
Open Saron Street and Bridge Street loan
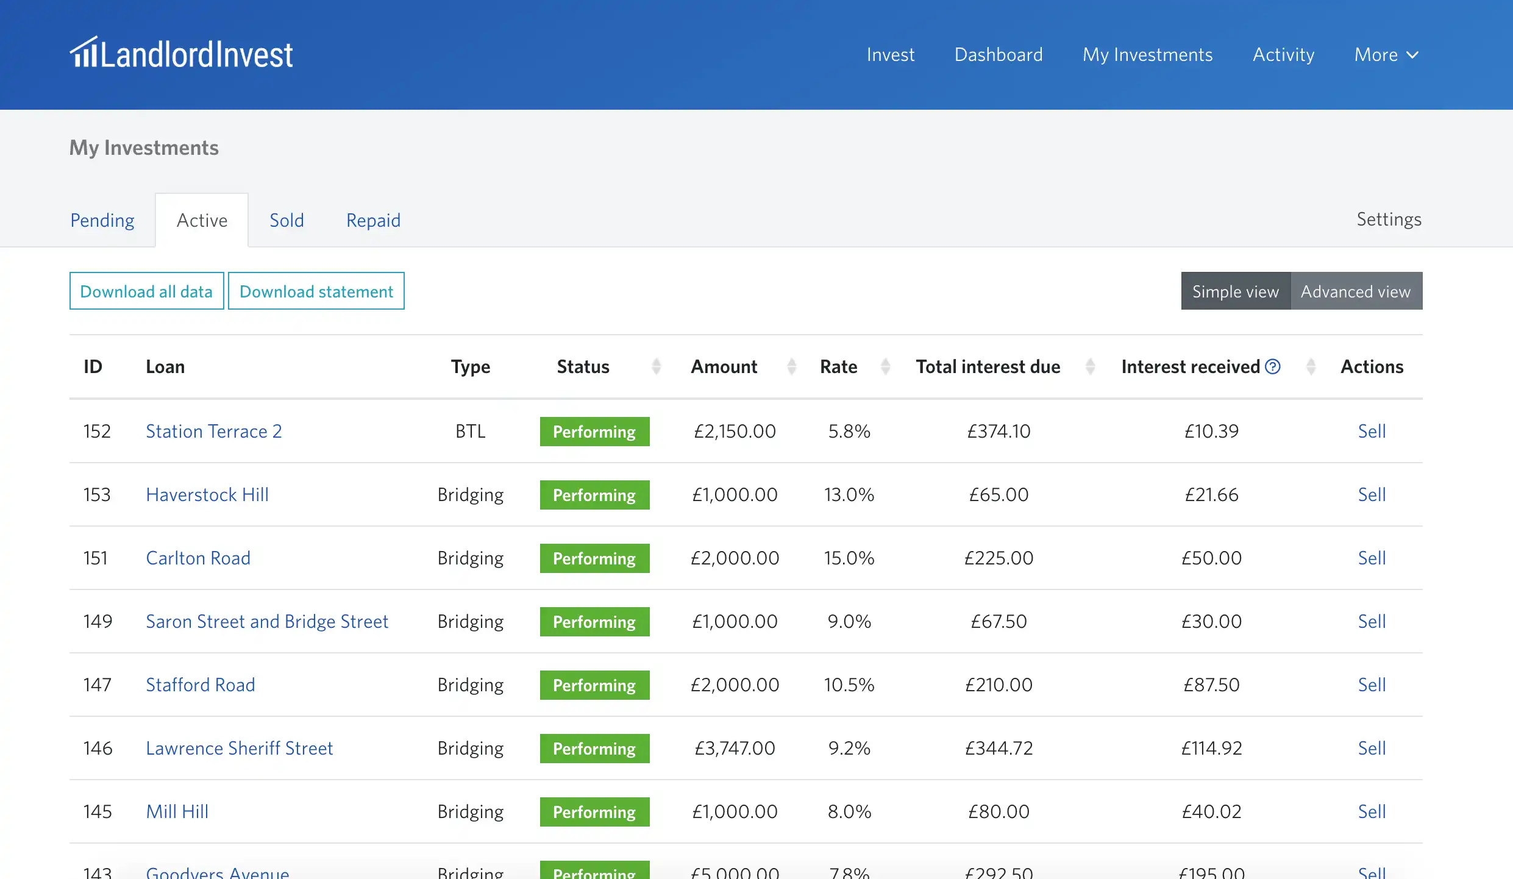coord(267,621)
